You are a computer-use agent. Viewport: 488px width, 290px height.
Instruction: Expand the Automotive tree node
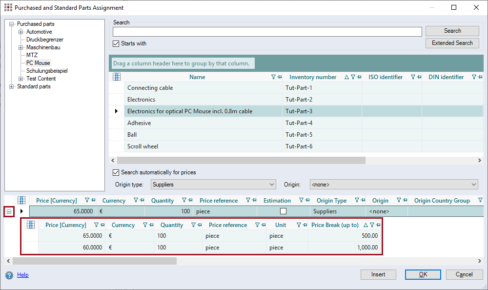point(21,32)
